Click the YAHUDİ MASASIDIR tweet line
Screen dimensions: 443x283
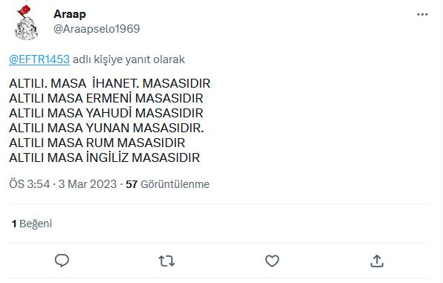[x=106, y=113]
